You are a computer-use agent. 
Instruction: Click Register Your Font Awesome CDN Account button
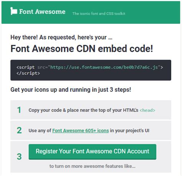[93, 152]
